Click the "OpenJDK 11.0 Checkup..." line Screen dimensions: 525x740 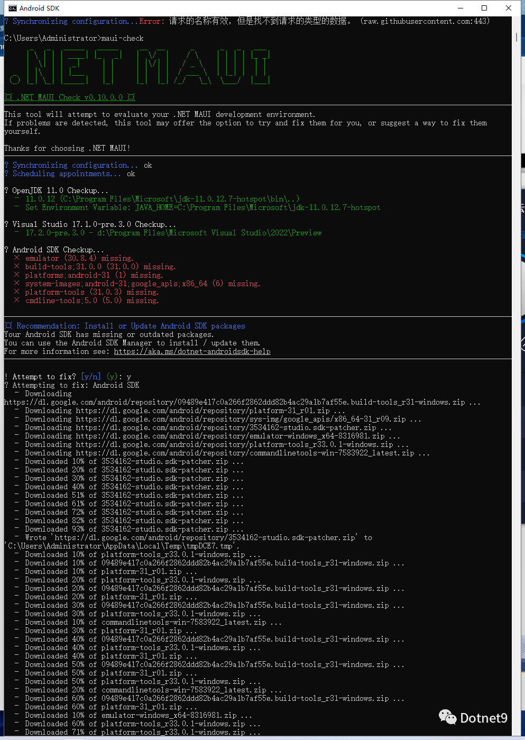(x=57, y=190)
